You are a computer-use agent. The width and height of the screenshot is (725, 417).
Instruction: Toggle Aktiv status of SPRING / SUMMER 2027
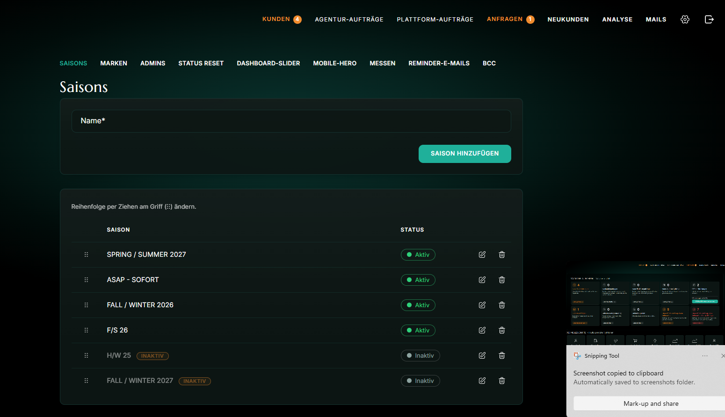coord(418,254)
